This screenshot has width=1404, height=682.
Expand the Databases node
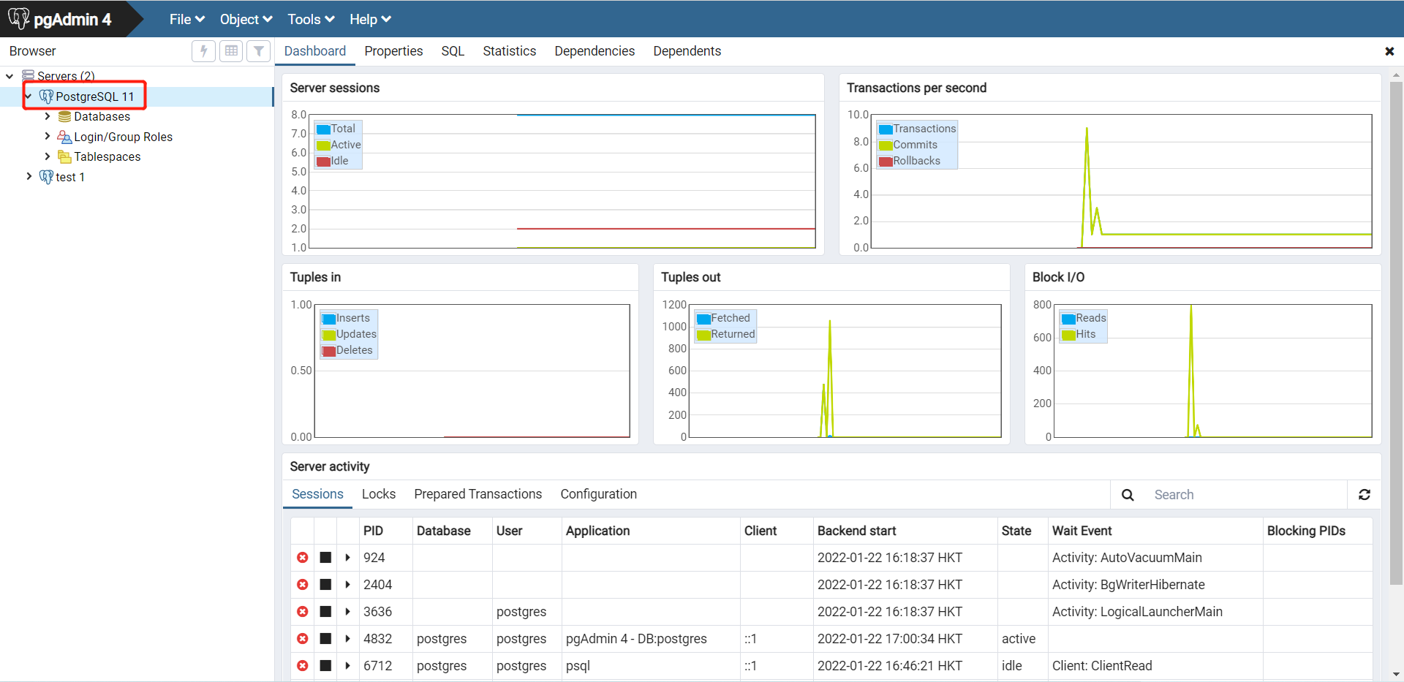tap(48, 116)
